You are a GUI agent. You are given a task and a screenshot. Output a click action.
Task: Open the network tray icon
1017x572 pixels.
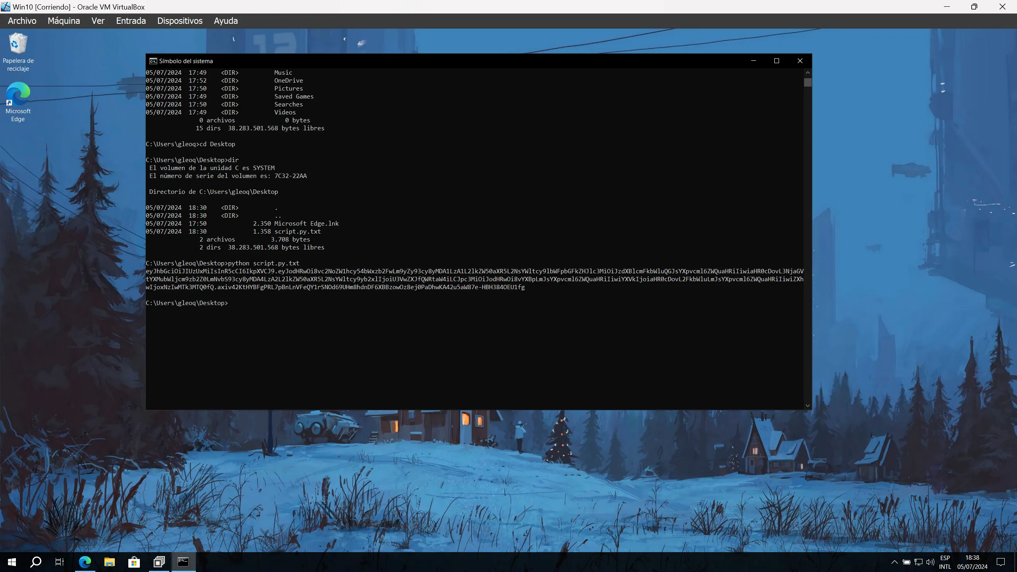[x=918, y=562]
